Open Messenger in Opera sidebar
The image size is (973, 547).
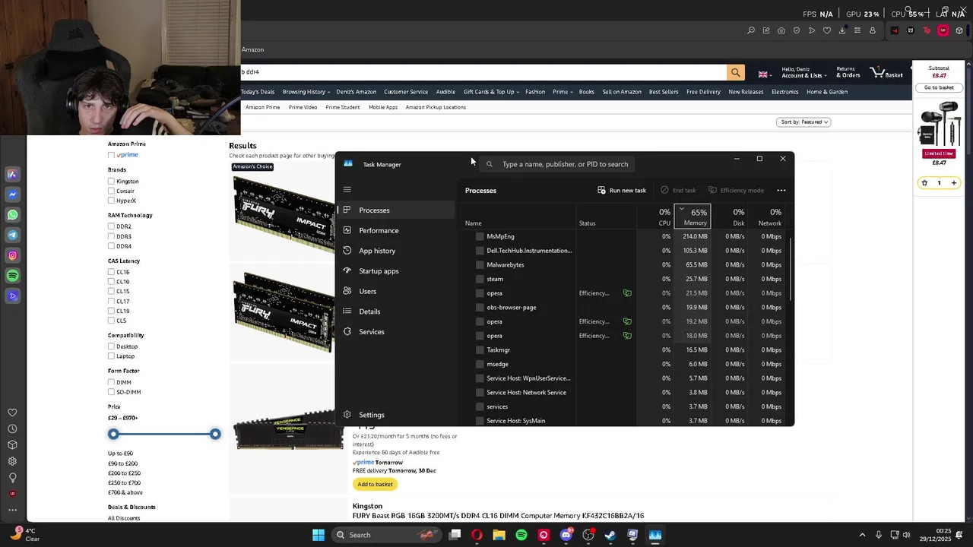[x=12, y=194]
